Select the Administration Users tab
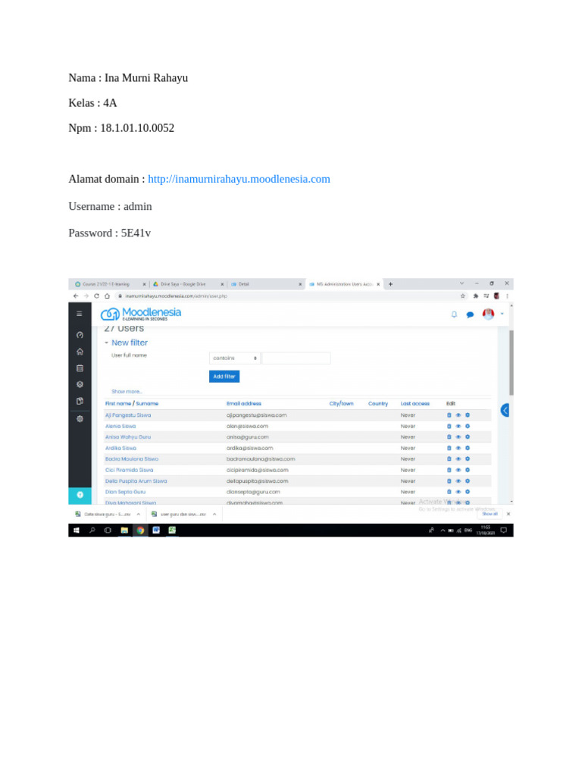The height and width of the screenshot is (776, 582). [345, 284]
